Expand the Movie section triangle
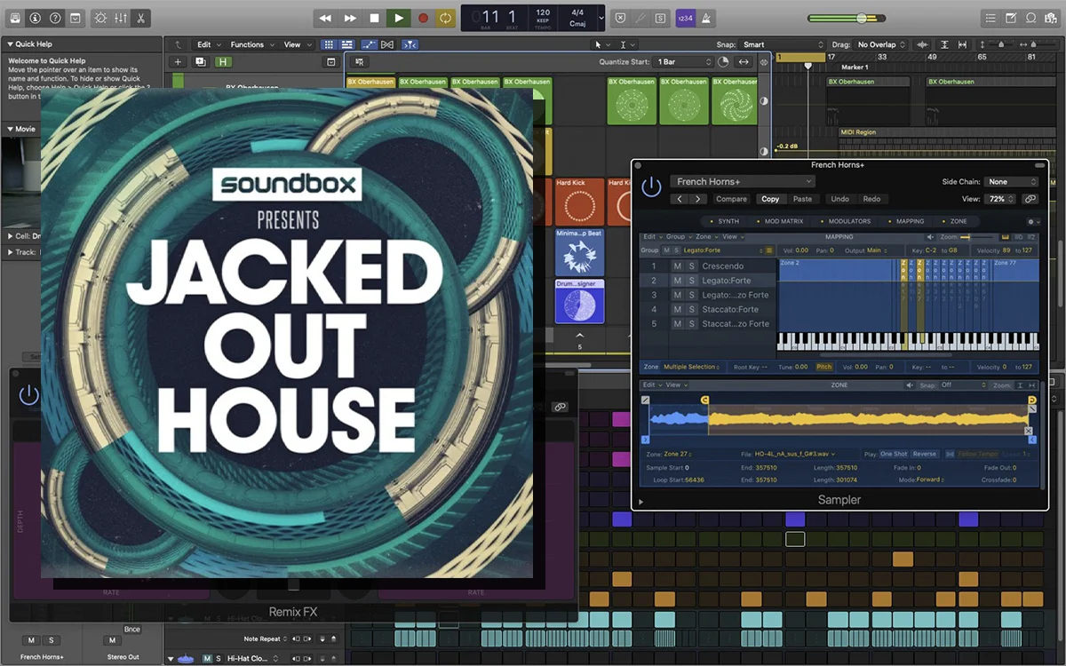The image size is (1066, 666). pyautogui.click(x=10, y=129)
